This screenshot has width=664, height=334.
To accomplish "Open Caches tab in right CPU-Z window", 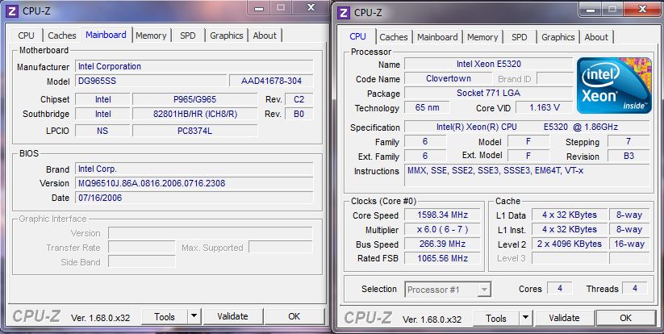I will [x=394, y=37].
